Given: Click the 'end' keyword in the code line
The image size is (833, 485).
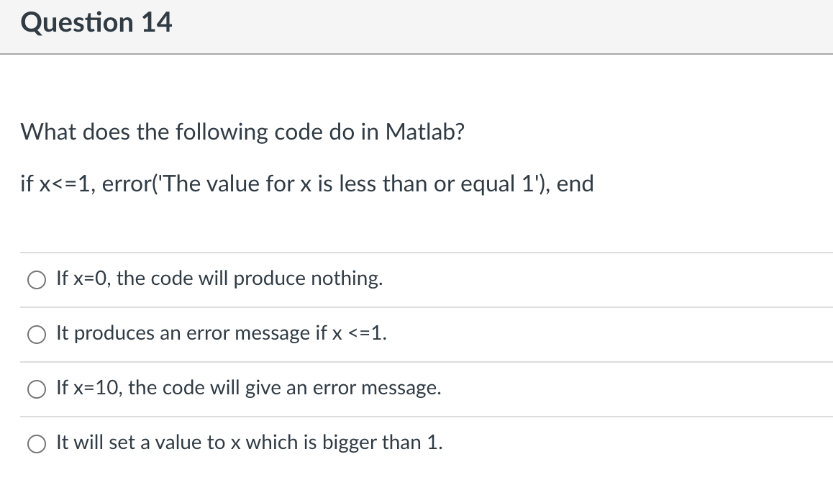Looking at the screenshot, I should click(x=575, y=183).
